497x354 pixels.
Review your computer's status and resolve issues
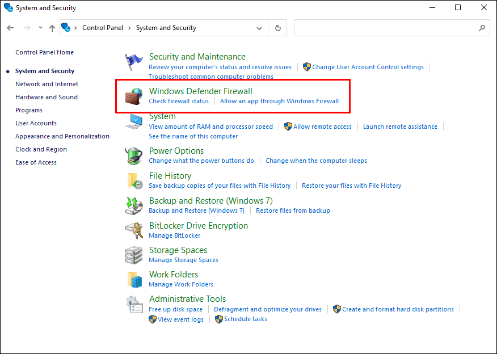point(220,67)
